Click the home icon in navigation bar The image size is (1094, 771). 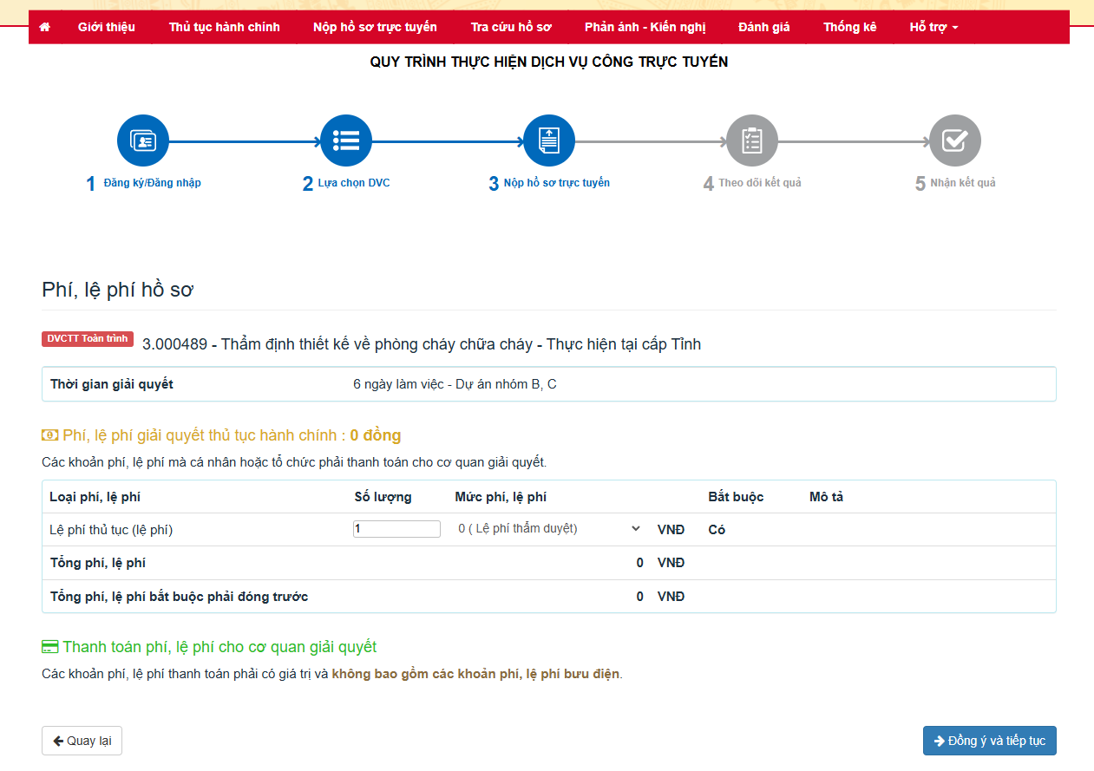[45, 27]
